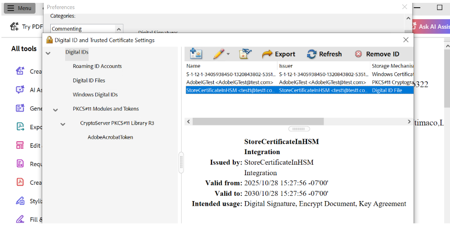Viewport: 450px width, 236px height.
Task: Select Windows Digital IDs
Action: click(95, 95)
